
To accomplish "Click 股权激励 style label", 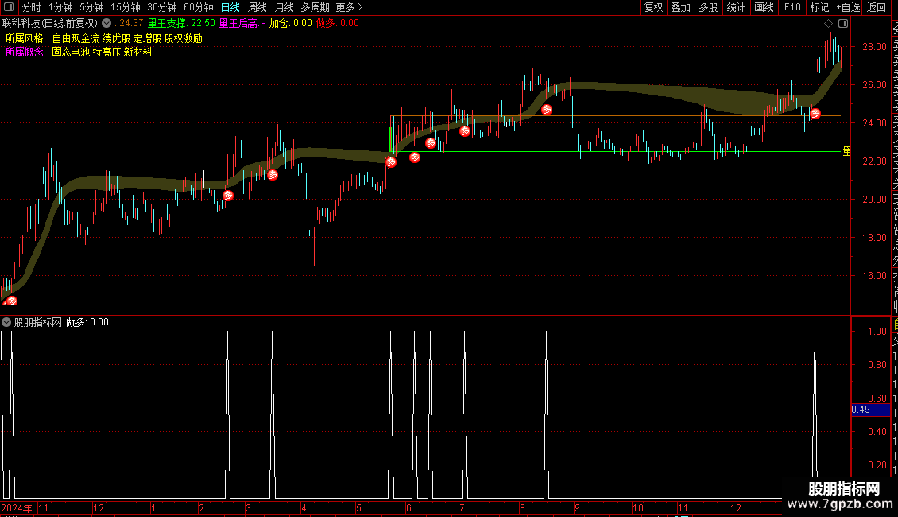I will [x=184, y=38].
